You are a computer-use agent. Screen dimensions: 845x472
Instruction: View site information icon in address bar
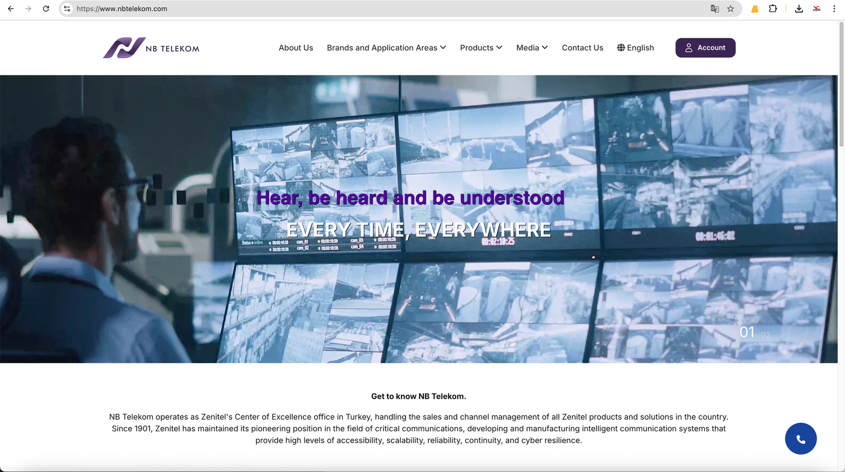coord(67,9)
